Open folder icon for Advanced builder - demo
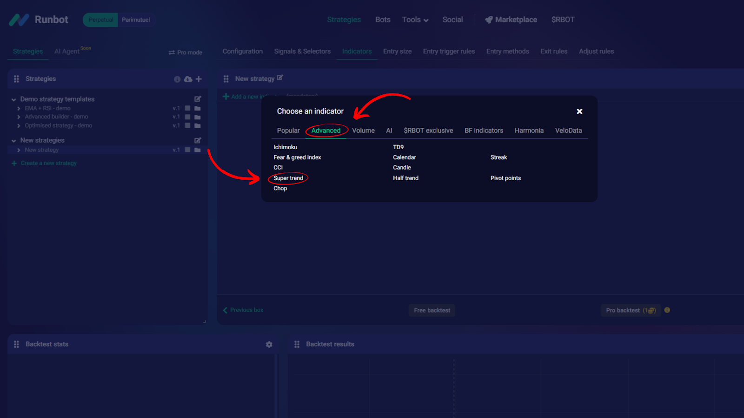The height and width of the screenshot is (418, 744). pyautogui.click(x=198, y=117)
